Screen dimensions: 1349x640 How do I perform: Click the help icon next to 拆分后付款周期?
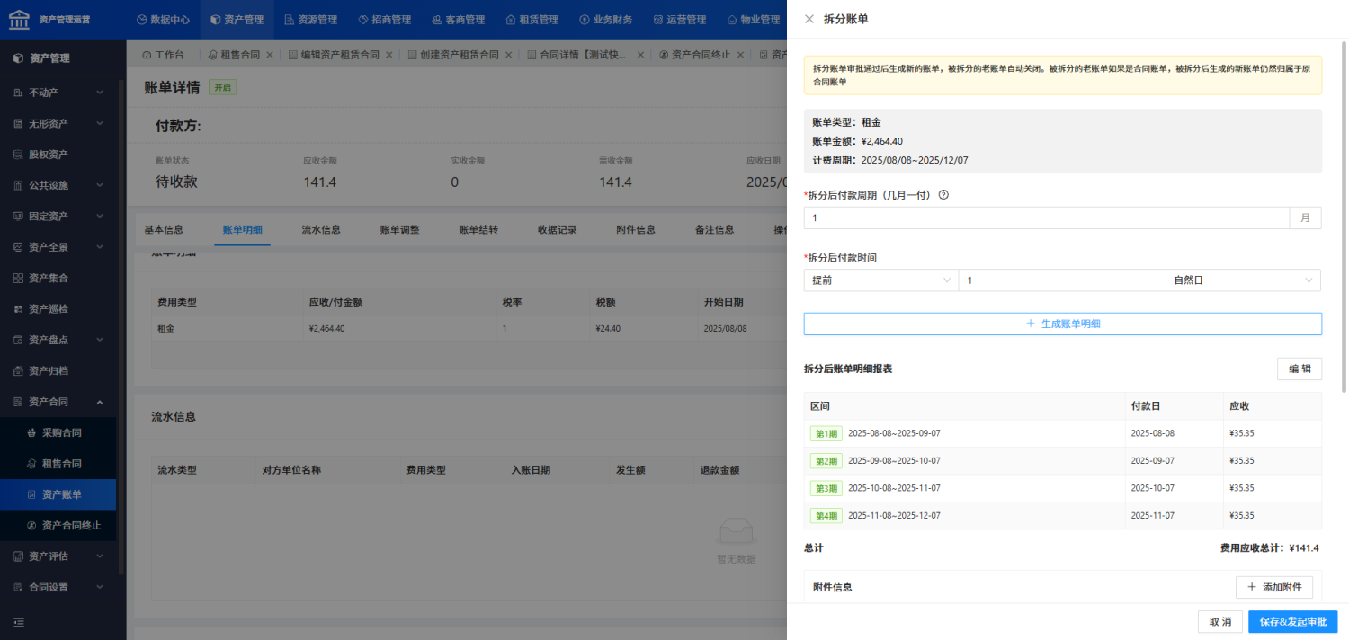click(x=943, y=194)
